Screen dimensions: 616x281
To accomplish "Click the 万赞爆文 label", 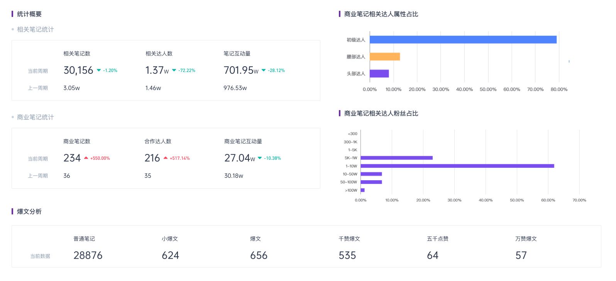I will 526,239.
